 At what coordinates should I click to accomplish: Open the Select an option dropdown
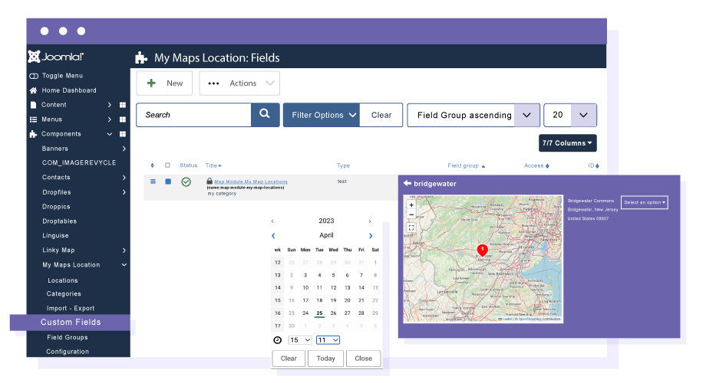coord(644,202)
